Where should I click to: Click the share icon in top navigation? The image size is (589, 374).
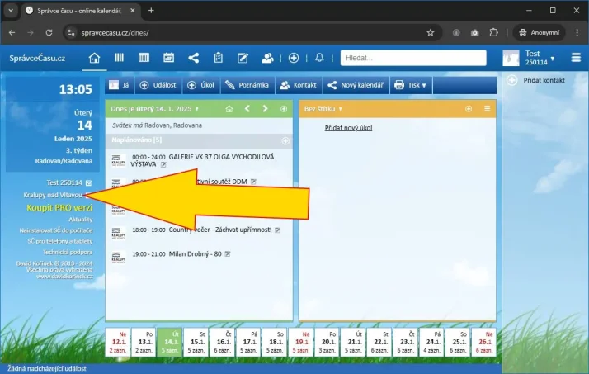(x=194, y=58)
